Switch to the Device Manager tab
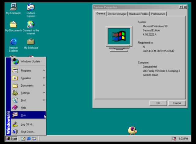 click(x=117, y=14)
